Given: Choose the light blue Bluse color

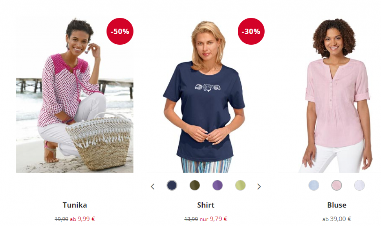Looking at the screenshot, I should pos(314,185).
